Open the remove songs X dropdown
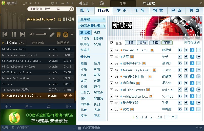The image size is (204, 131). tap(29, 106)
